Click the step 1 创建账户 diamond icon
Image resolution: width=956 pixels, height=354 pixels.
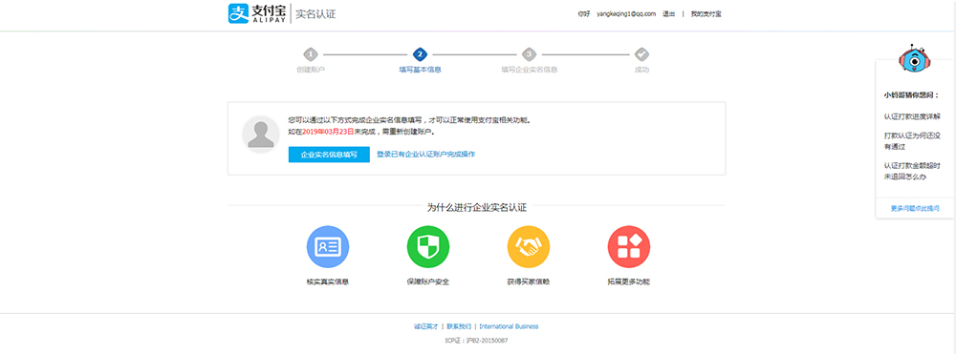tap(311, 54)
